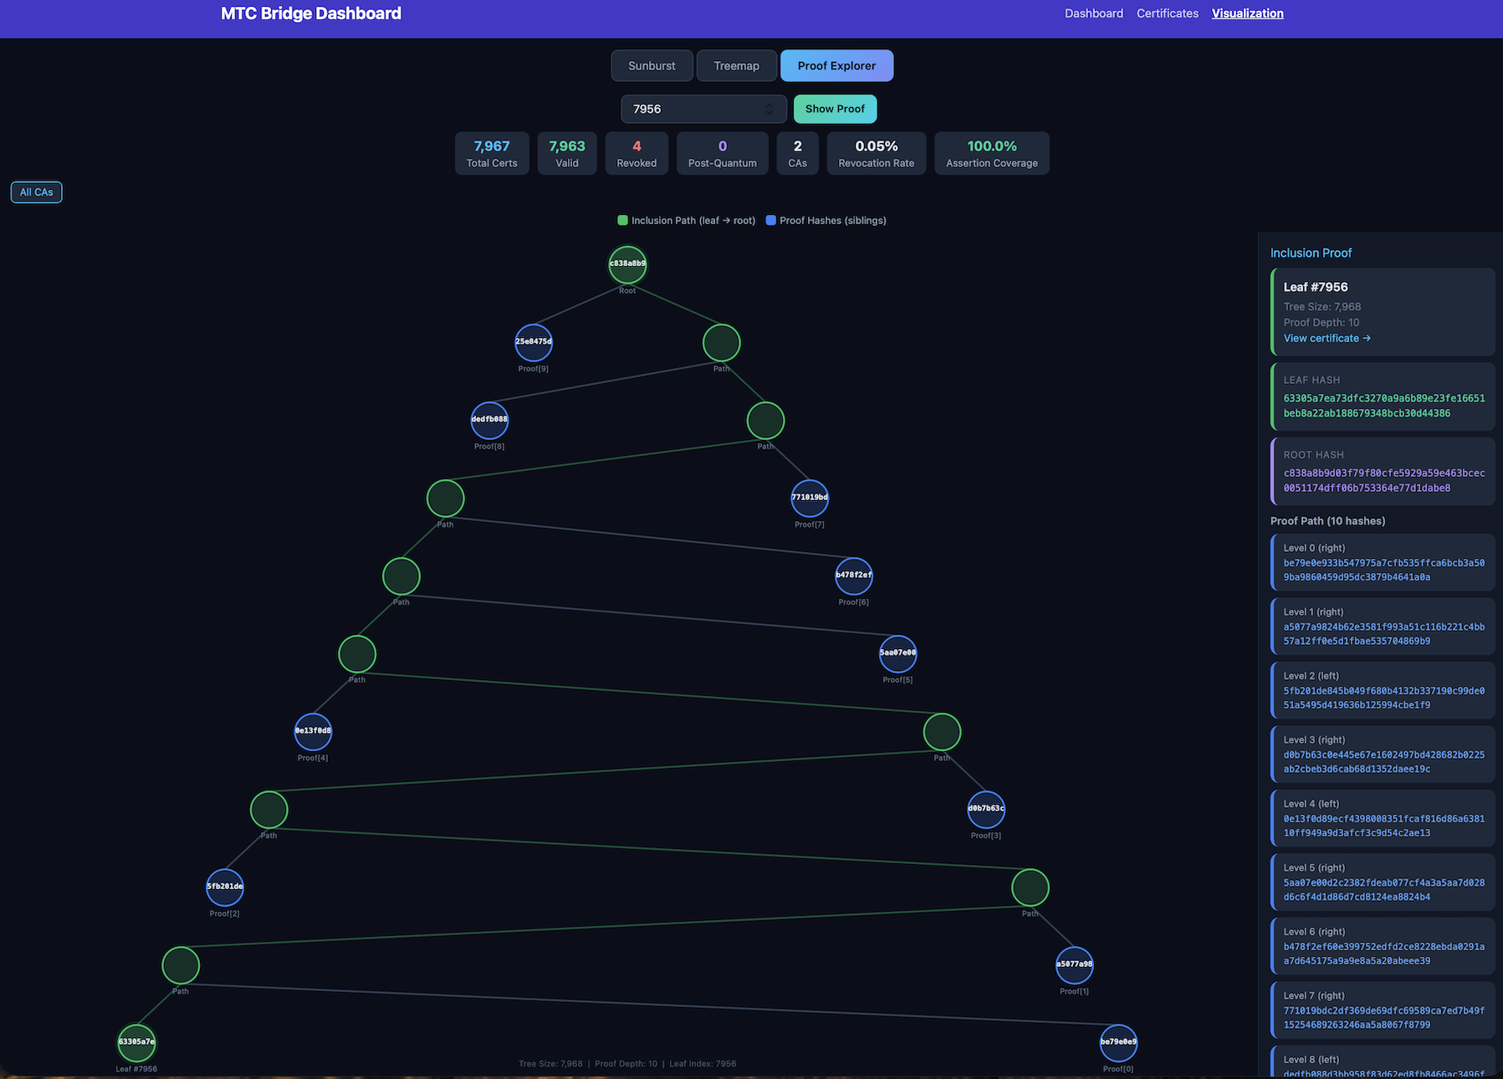The width and height of the screenshot is (1503, 1079).
Task: Click the leaf node 63305a7e at bottom left
Action: pyautogui.click(x=136, y=1042)
